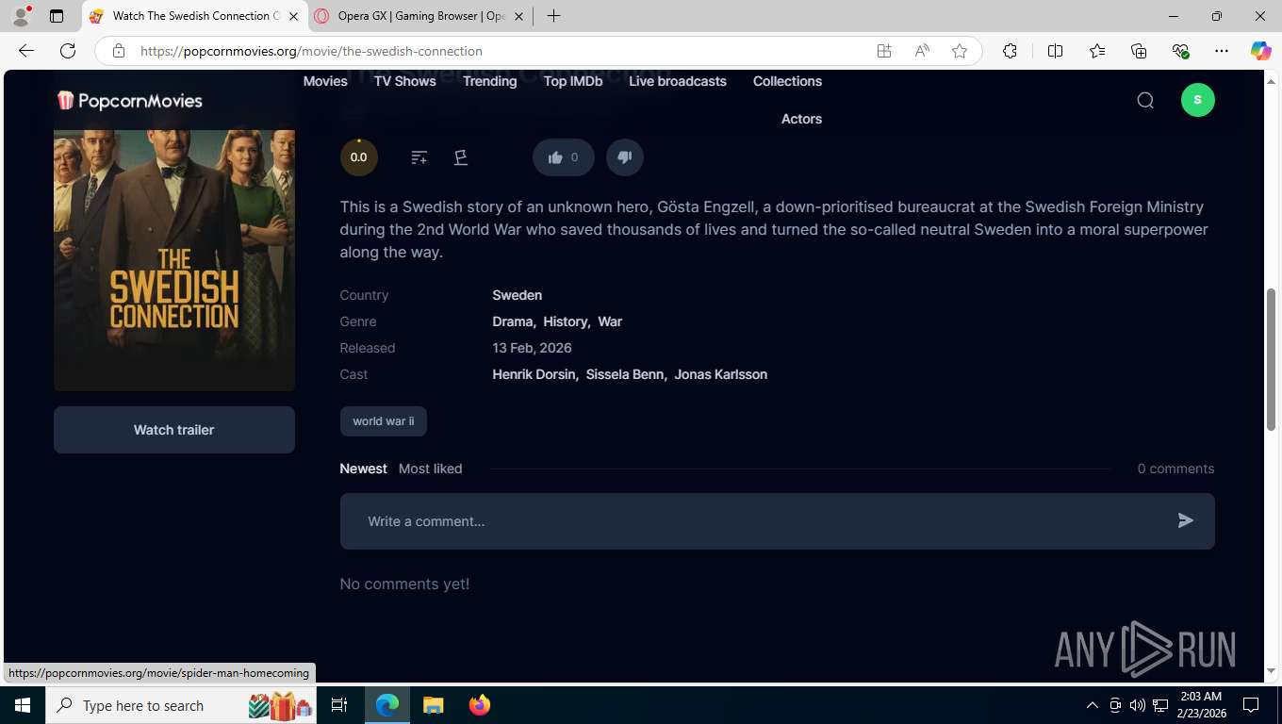Open the Drama genre link
Screen dimensions: 1282x724
[x=513, y=321]
